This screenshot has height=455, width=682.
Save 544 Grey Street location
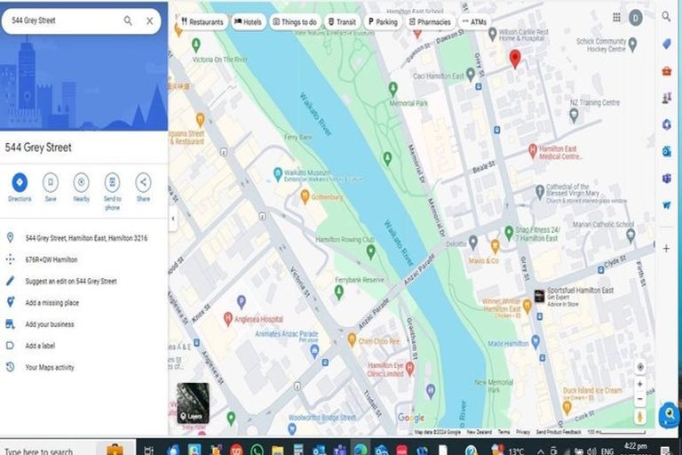click(x=51, y=183)
